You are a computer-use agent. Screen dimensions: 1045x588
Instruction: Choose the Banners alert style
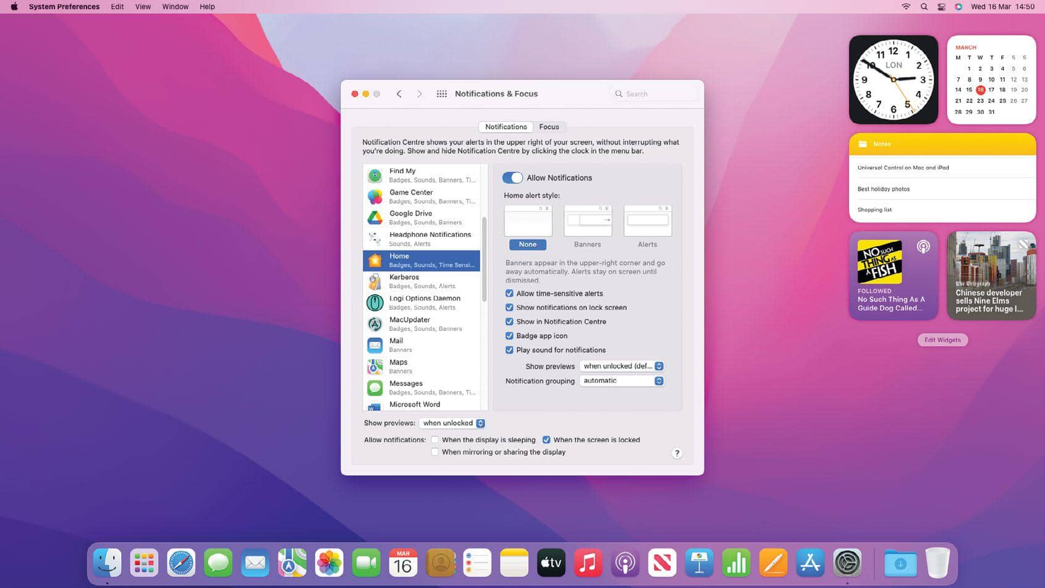(x=588, y=228)
